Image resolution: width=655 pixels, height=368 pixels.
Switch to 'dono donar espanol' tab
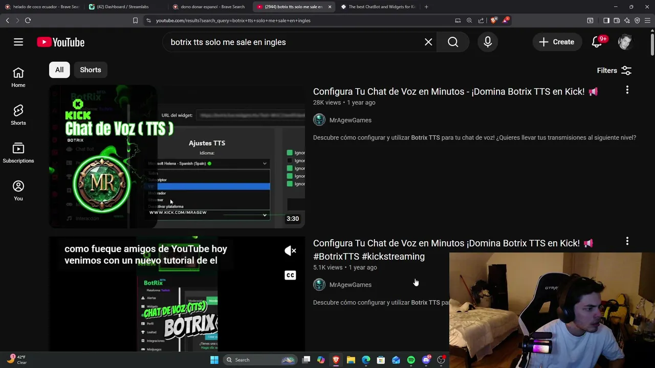click(x=210, y=7)
